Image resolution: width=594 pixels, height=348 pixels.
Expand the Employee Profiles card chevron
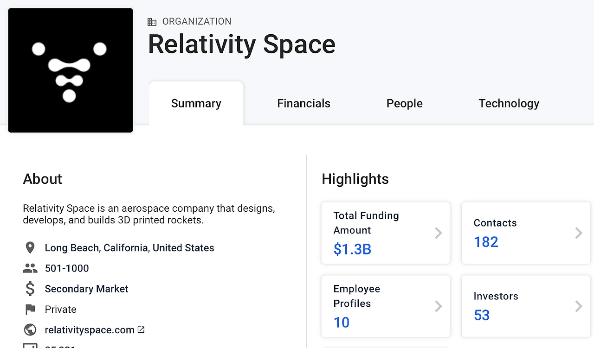click(438, 306)
